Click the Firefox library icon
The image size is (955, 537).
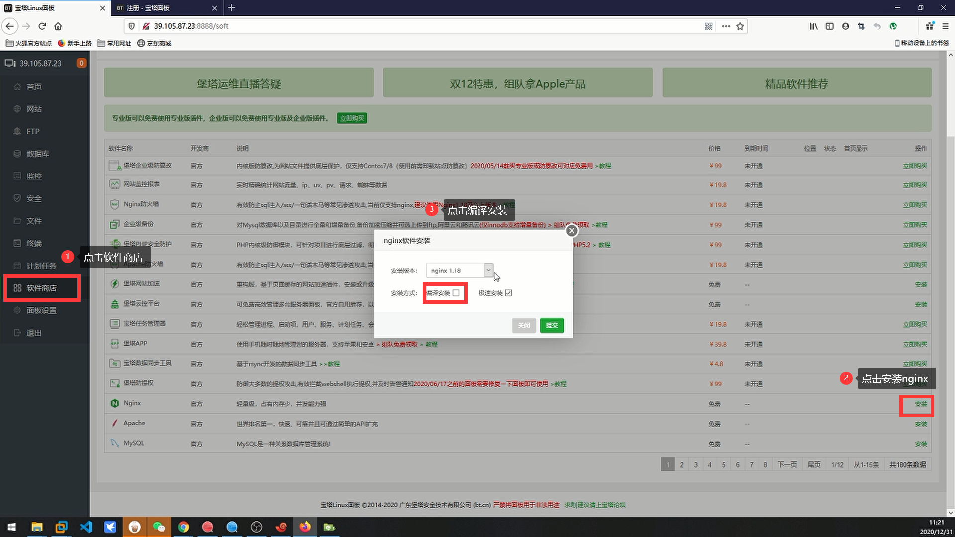click(x=813, y=26)
